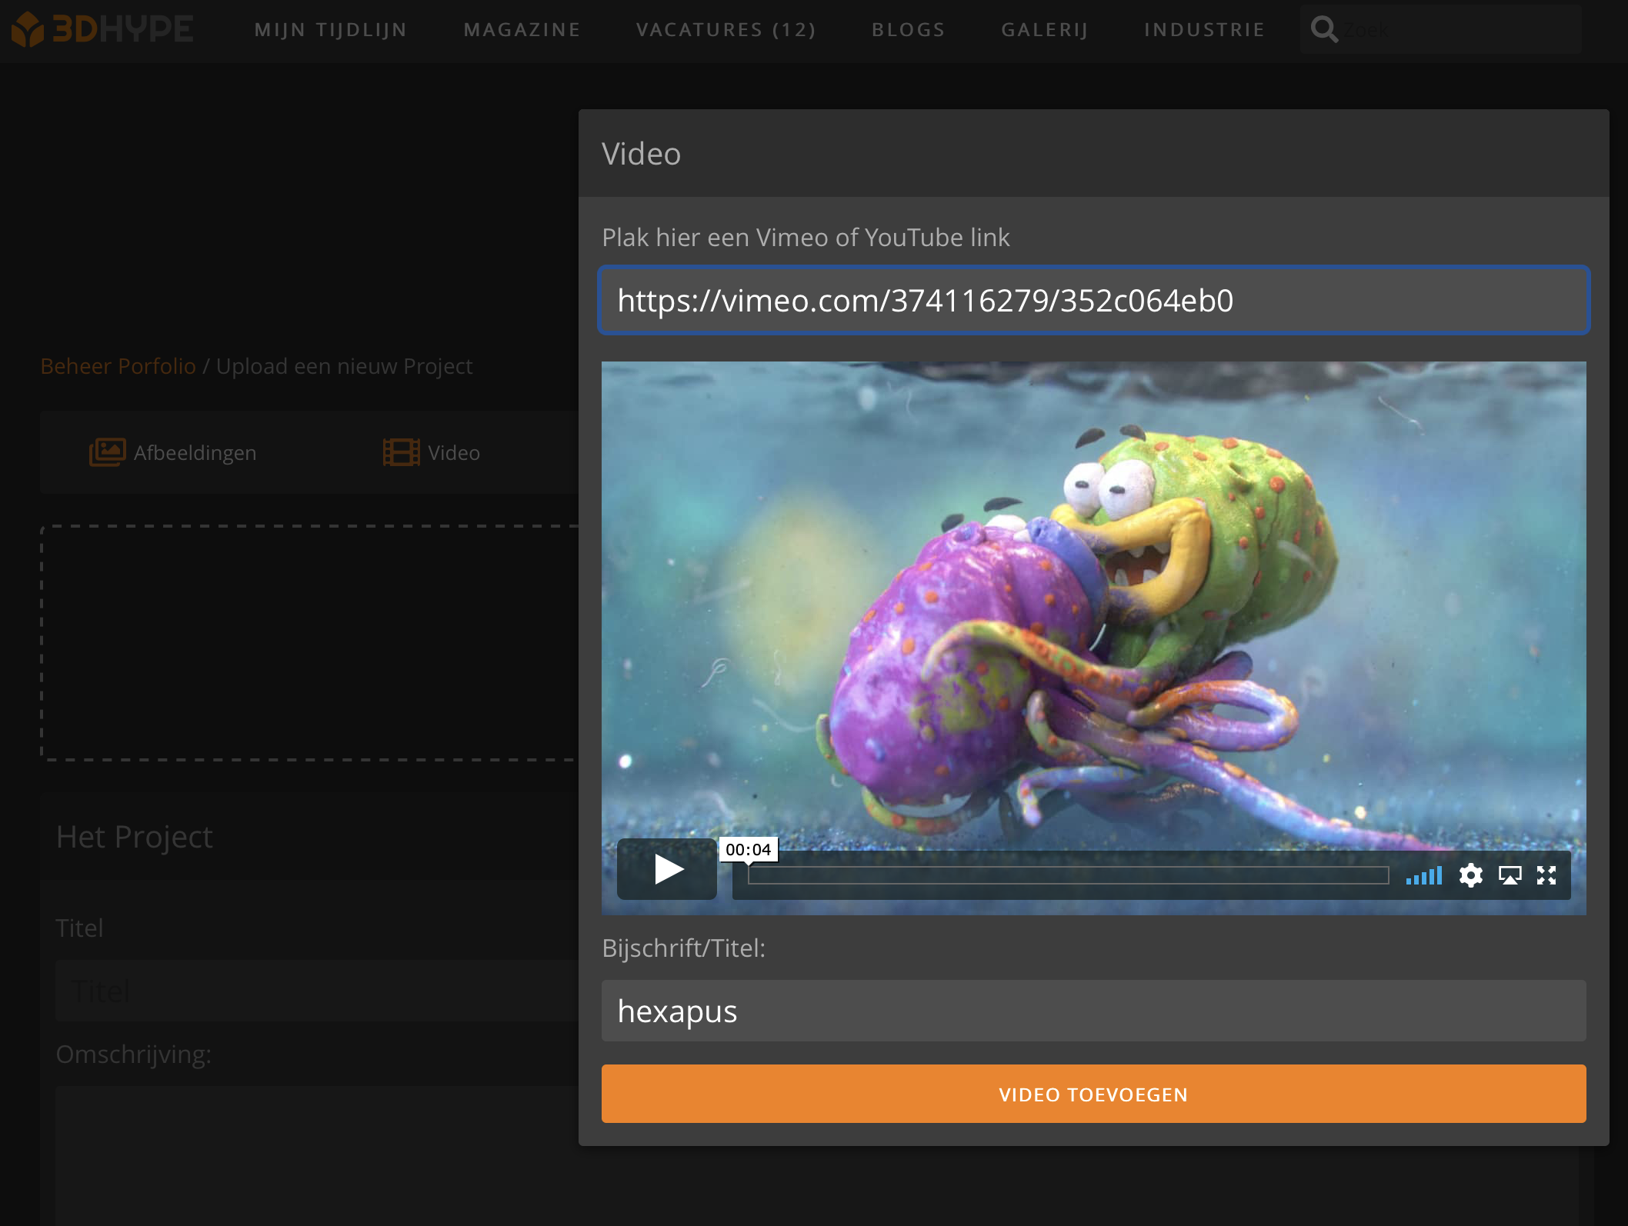Click the search magnifier icon

1324,30
